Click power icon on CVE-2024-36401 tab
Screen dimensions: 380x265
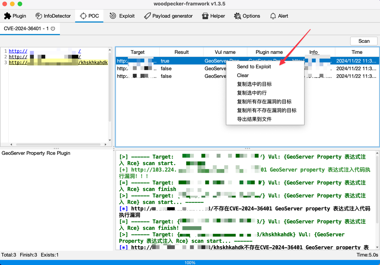53,28
